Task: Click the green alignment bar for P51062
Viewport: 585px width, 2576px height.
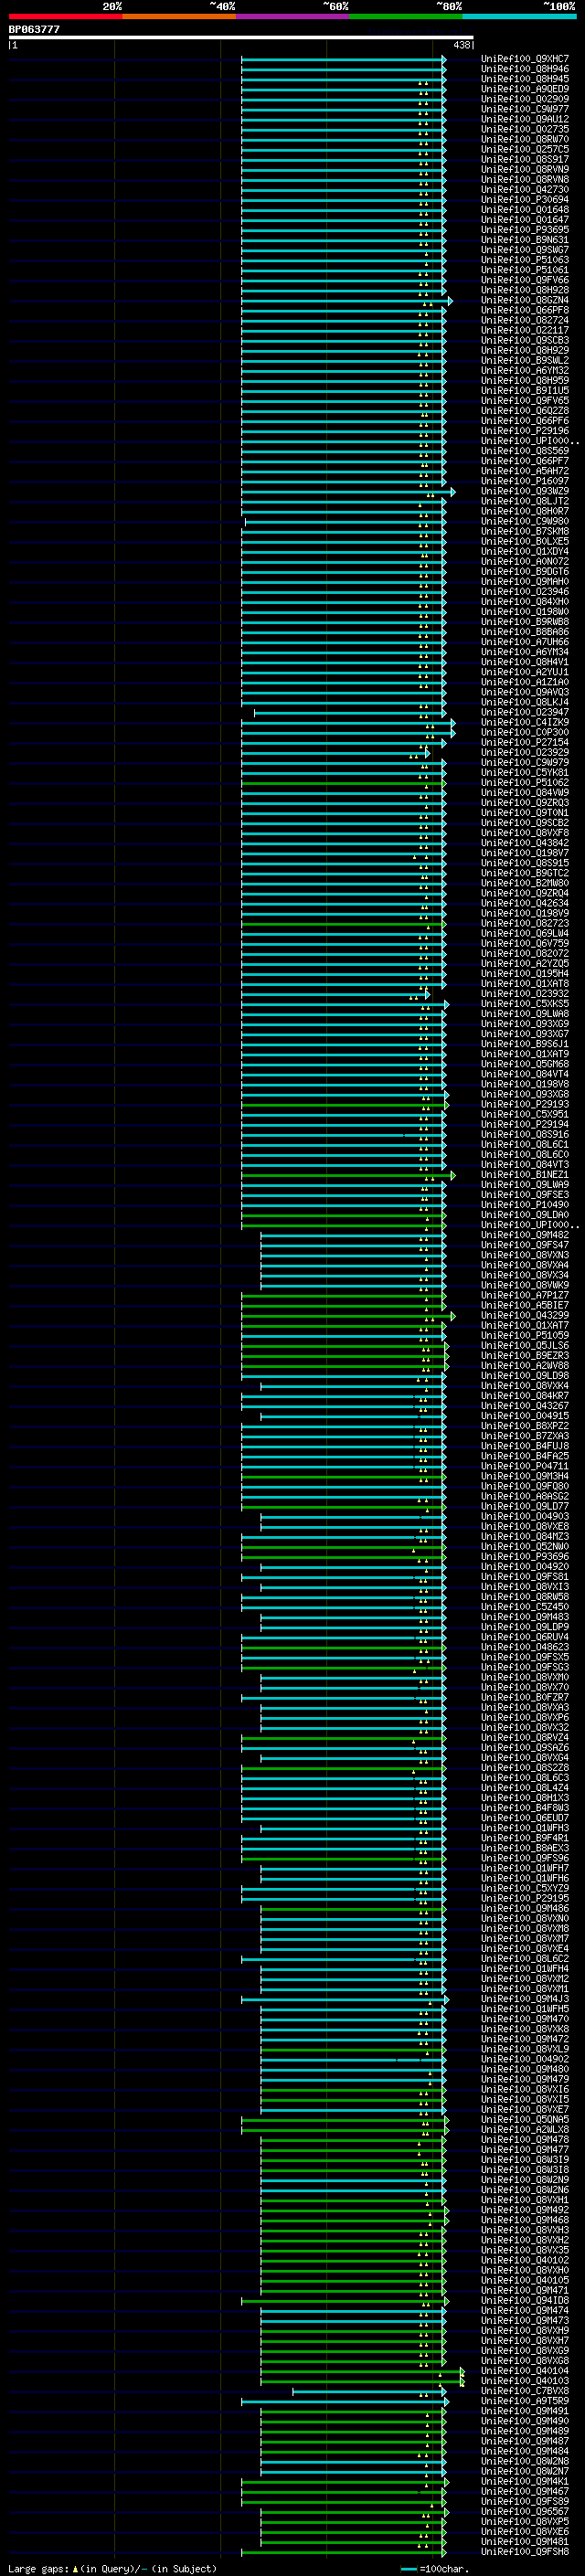Action: (x=343, y=783)
